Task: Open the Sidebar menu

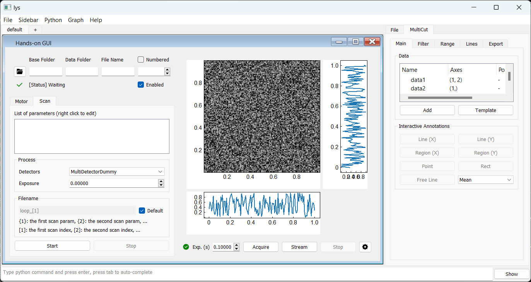Action: 28,20
